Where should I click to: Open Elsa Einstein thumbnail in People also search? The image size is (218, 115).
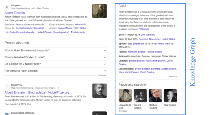(x=170, y=96)
